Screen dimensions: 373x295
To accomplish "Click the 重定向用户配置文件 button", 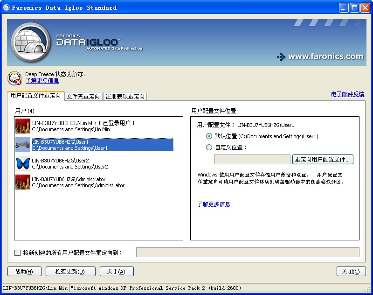I will coord(323,160).
